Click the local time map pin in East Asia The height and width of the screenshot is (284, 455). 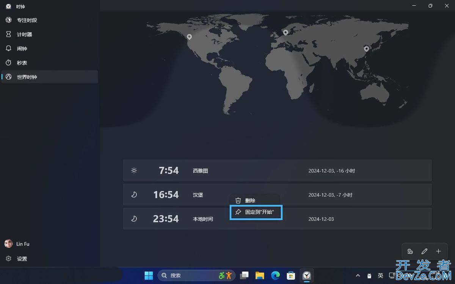(x=366, y=49)
